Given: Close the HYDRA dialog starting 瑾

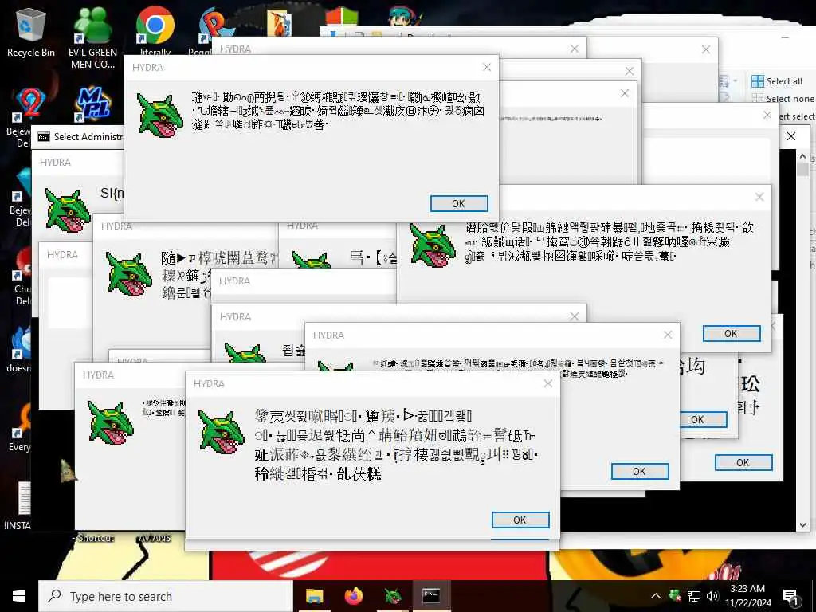Looking at the screenshot, I should point(487,67).
